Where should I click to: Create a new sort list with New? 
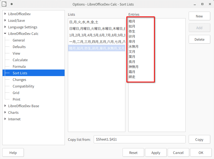[199, 16]
